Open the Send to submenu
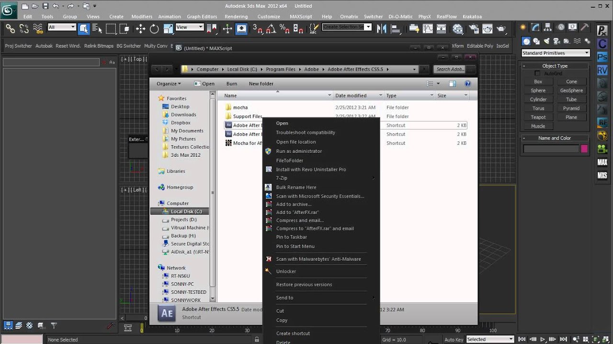Image resolution: width=613 pixels, height=344 pixels. [321, 298]
